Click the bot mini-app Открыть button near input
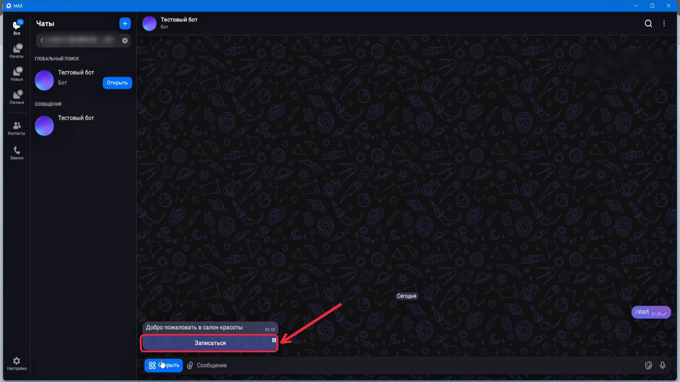This screenshot has width=680, height=382. pyautogui.click(x=164, y=365)
